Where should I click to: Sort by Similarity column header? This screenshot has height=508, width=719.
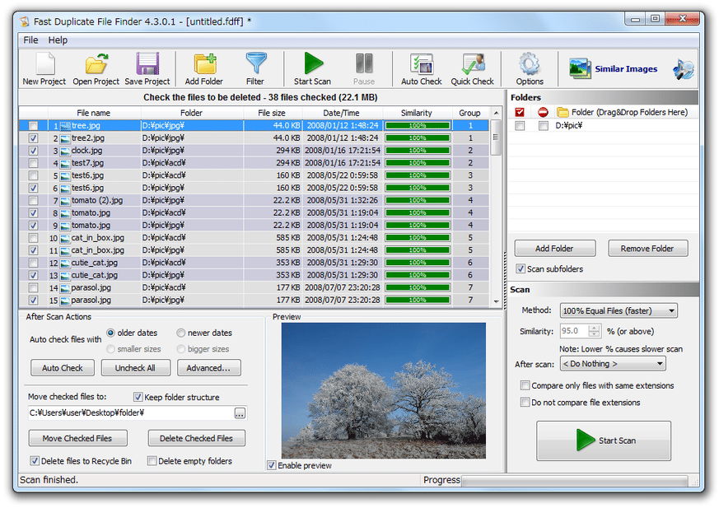(x=417, y=113)
